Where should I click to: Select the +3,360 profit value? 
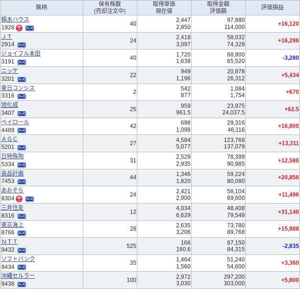(290, 263)
